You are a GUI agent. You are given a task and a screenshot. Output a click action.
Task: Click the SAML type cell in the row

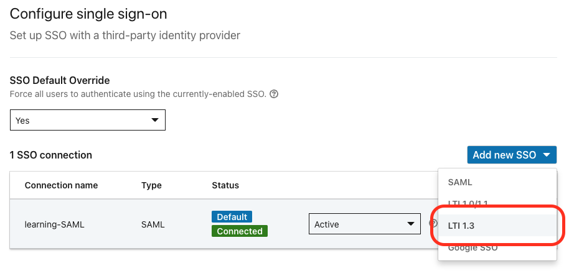(x=153, y=224)
